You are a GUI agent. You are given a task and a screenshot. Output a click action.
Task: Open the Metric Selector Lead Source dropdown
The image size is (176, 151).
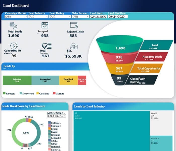(57, 116)
